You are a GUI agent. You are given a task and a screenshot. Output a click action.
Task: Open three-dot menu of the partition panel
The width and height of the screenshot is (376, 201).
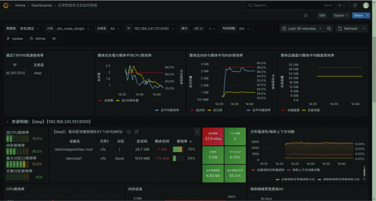tap(197, 132)
